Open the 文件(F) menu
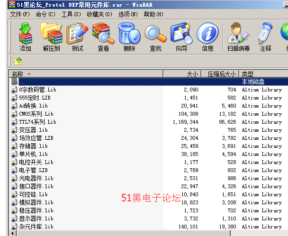Image resolution: width=288 pixels, height=236 pixels. pyautogui.click(x=20, y=14)
